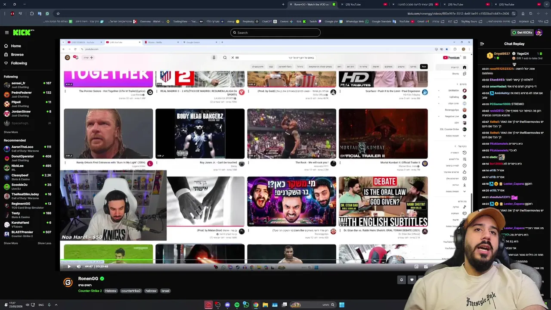This screenshot has height=310, width=551.
Task: Open RonenGG channel avatar
Action: point(68,282)
